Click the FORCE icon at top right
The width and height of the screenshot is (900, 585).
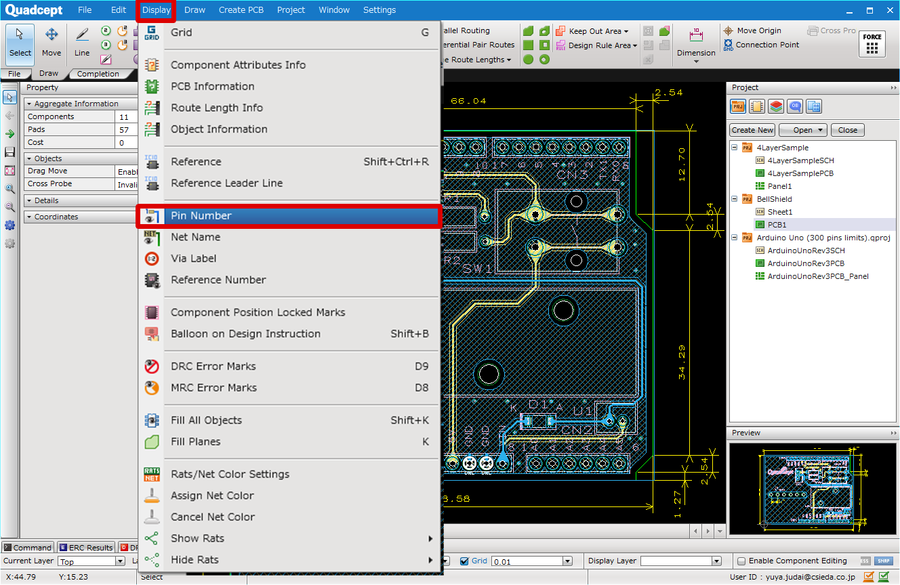pos(872,43)
